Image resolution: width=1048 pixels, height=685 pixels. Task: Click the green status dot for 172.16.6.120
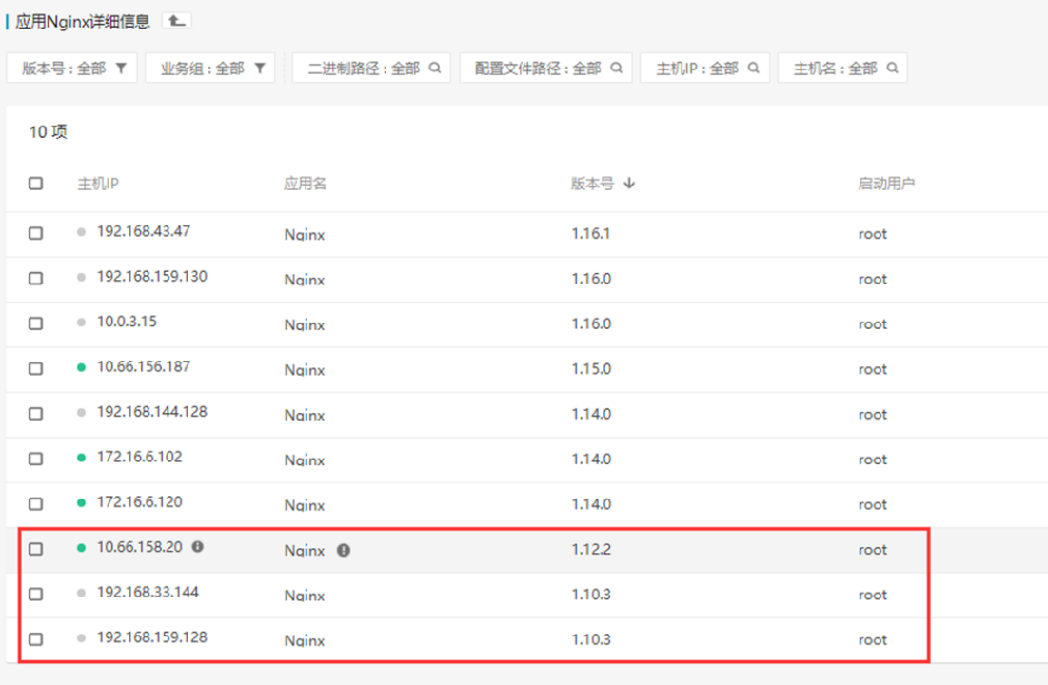82,502
